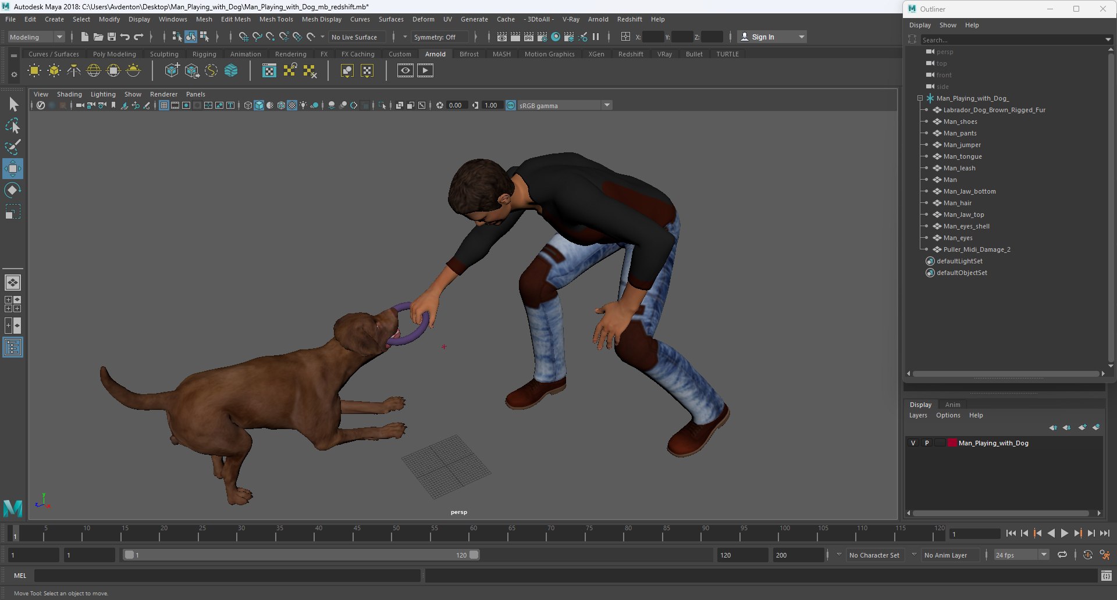Open the 24 fps frame rate dropdown
Image resolution: width=1117 pixels, height=600 pixels.
coord(1021,555)
